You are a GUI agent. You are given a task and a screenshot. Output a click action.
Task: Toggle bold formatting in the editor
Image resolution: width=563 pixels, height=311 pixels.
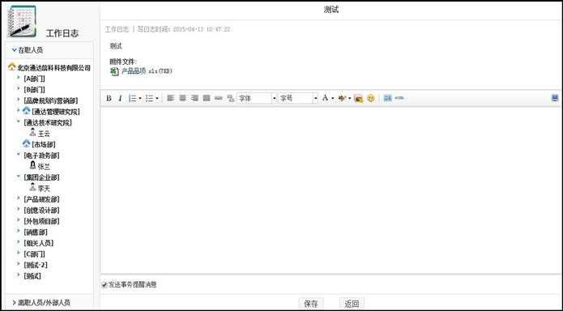point(109,98)
